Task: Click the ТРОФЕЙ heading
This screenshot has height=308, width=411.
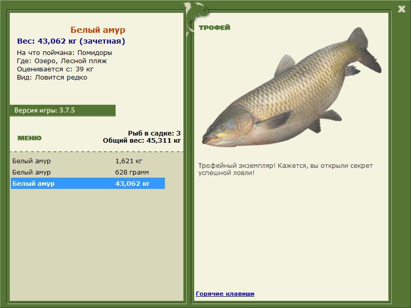Action: pos(214,28)
